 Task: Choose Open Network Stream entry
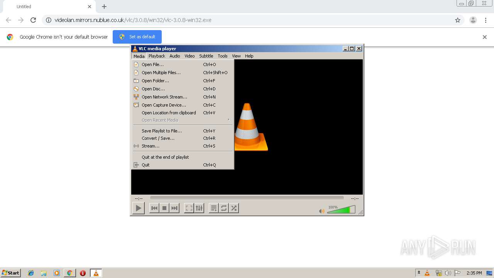(x=183, y=97)
